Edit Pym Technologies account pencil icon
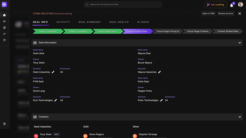The width and height of the screenshot is (246, 138). pos(56,101)
